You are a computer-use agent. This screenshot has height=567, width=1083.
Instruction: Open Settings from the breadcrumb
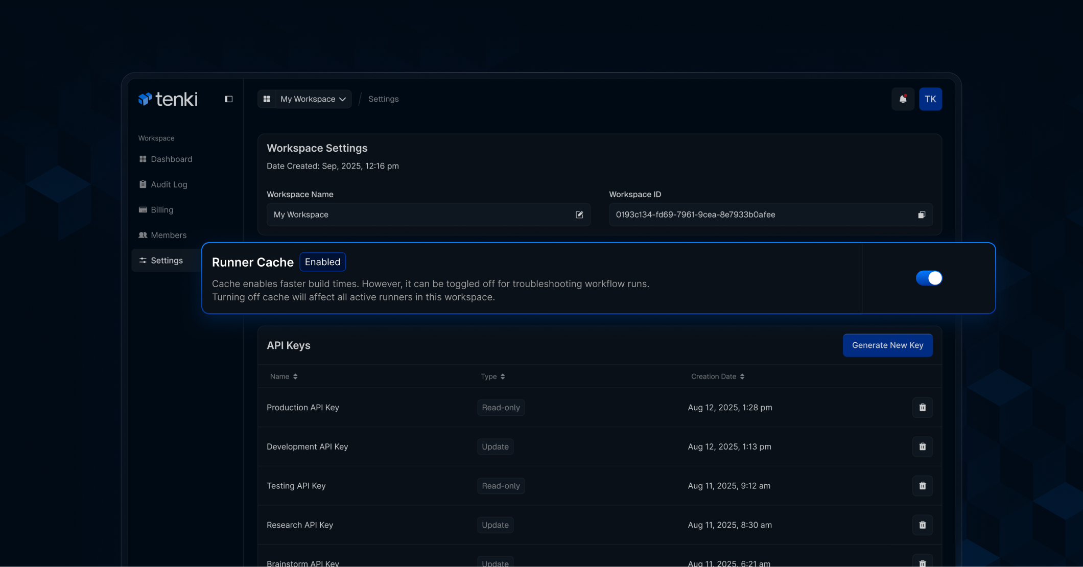(383, 99)
